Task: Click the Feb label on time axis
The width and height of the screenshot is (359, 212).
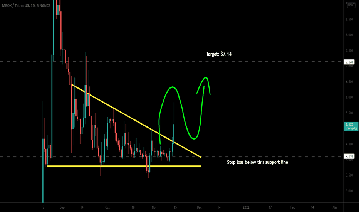Action: (293, 207)
